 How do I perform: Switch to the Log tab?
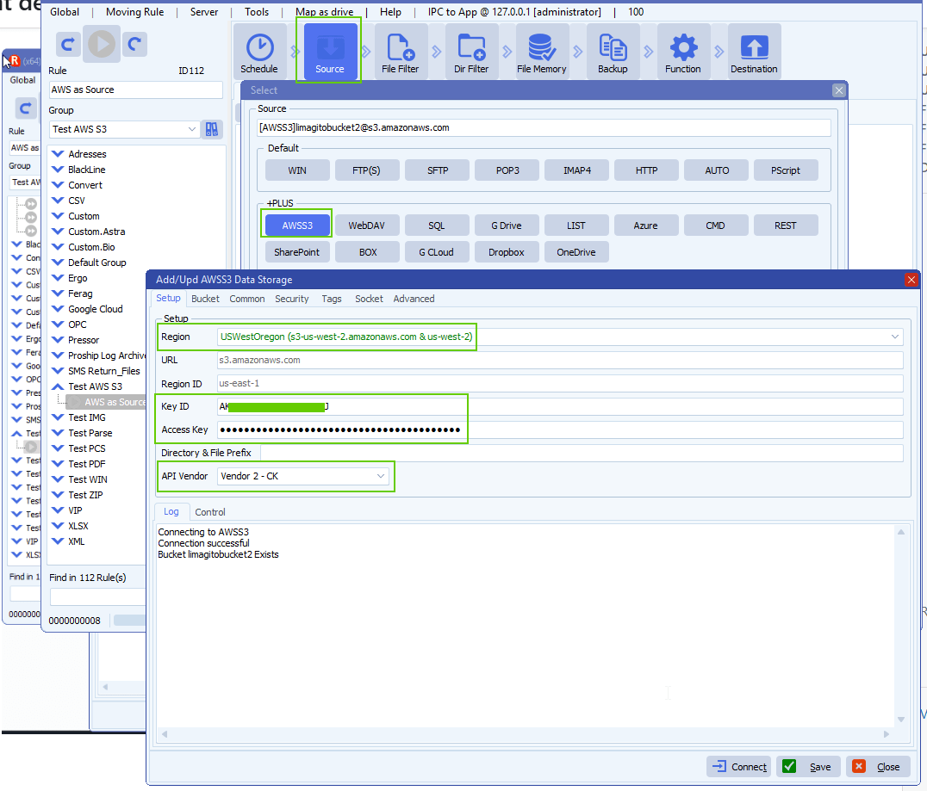click(x=171, y=511)
